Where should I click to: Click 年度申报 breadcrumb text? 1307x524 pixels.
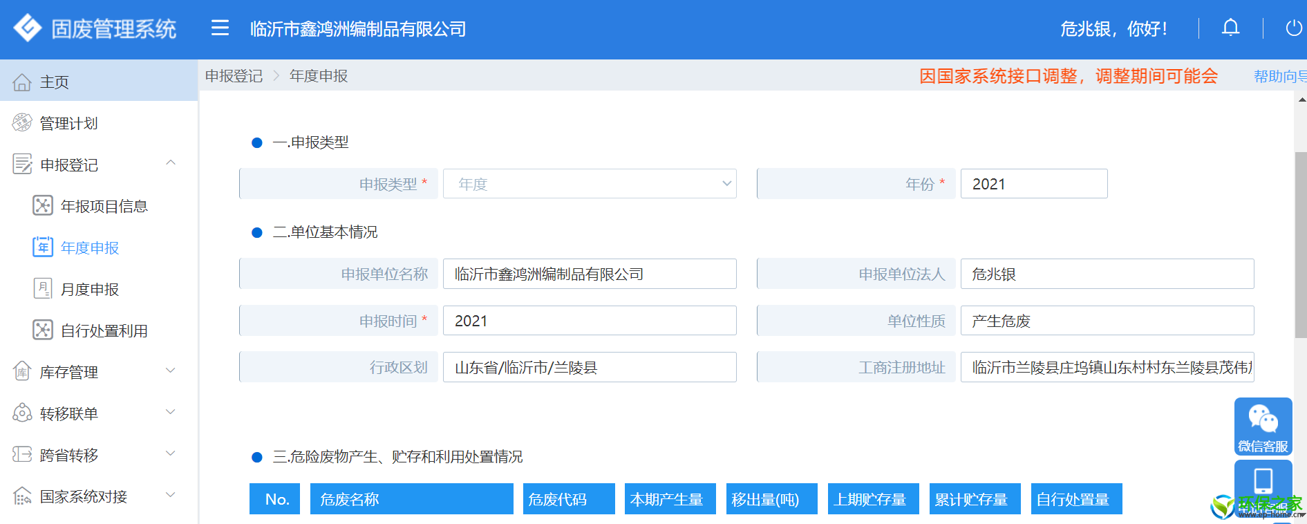(319, 76)
